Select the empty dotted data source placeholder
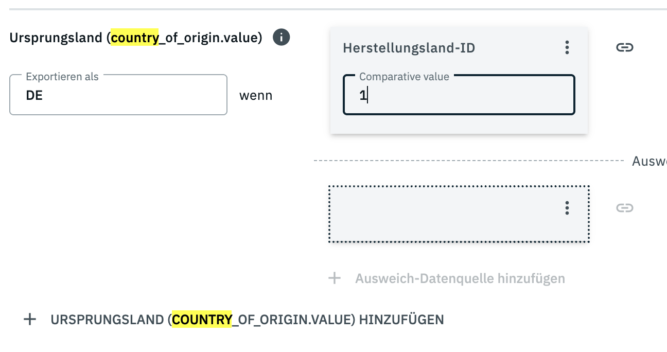Image resolution: width=667 pixels, height=352 pixels. tap(443, 214)
